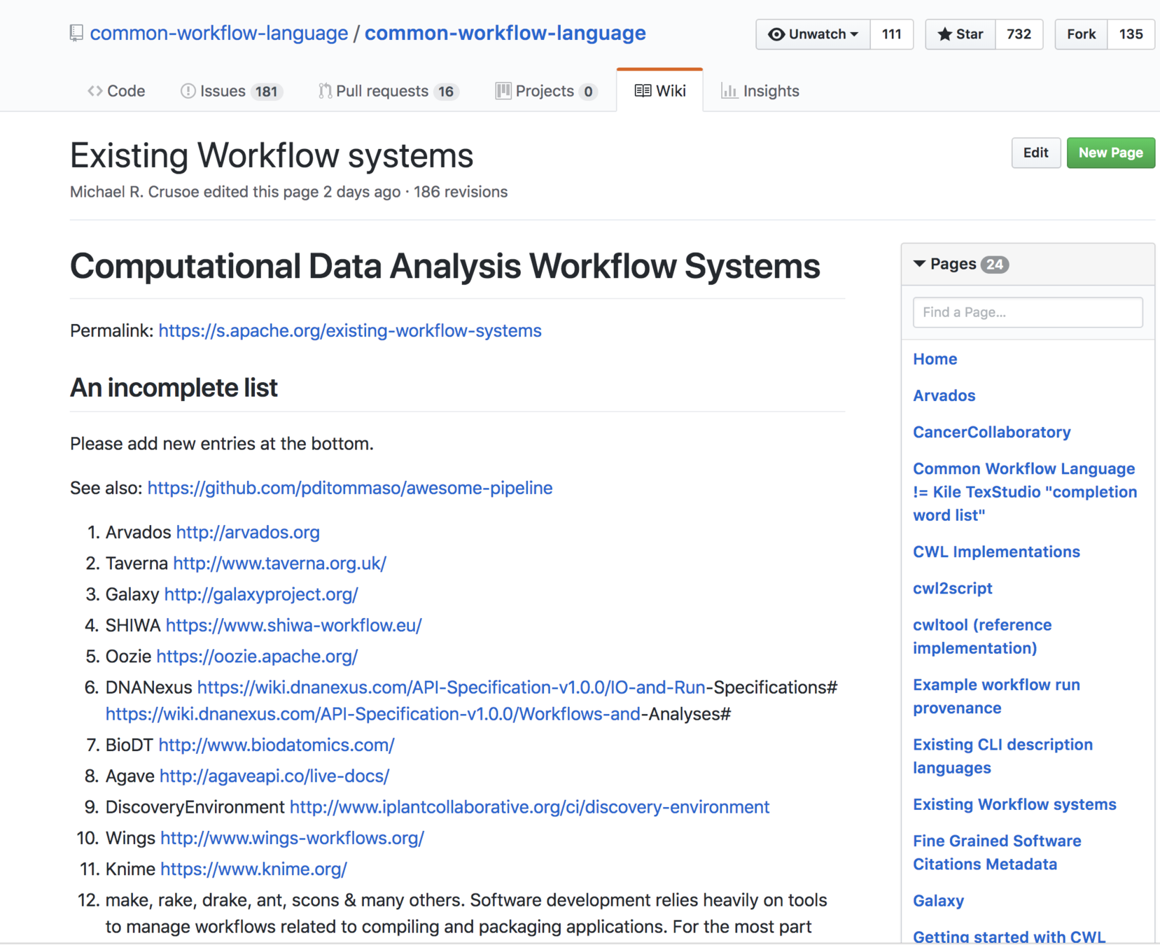The image size is (1160, 945).
Task: Go to the Home wiki page
Action: pos(935,359)
